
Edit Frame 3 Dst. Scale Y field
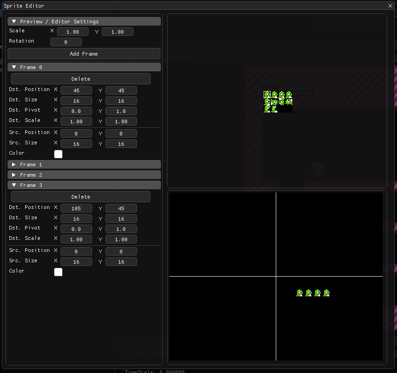121,239
